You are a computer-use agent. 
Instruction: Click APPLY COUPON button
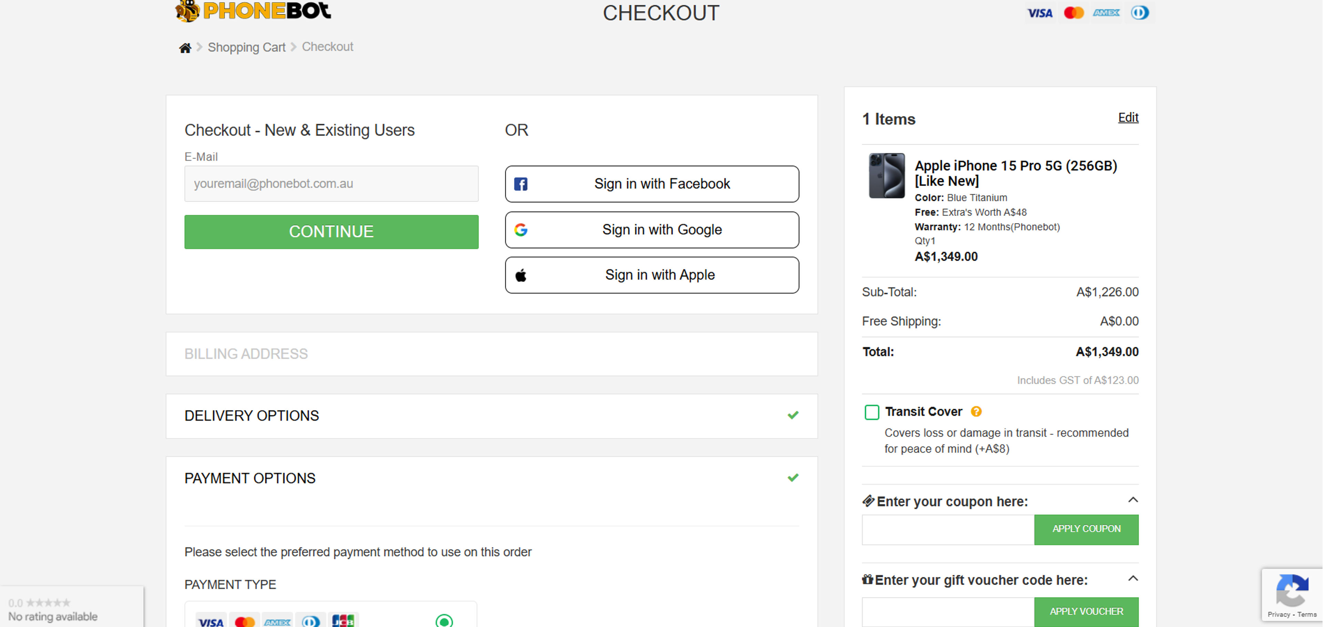[x=1086, y=529]
